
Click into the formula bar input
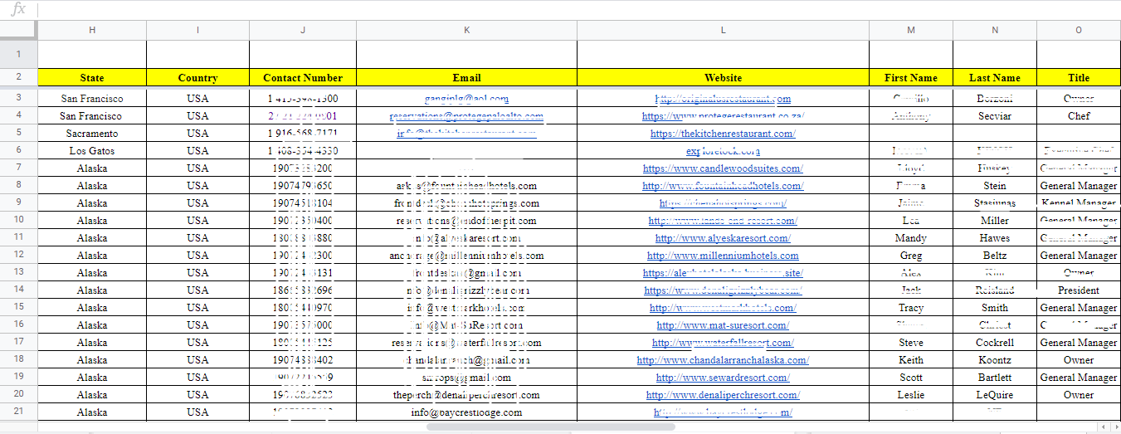point(579,9)
